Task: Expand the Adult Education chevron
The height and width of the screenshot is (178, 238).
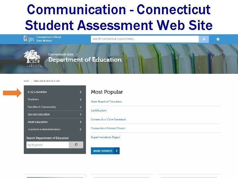Action: 81,122
